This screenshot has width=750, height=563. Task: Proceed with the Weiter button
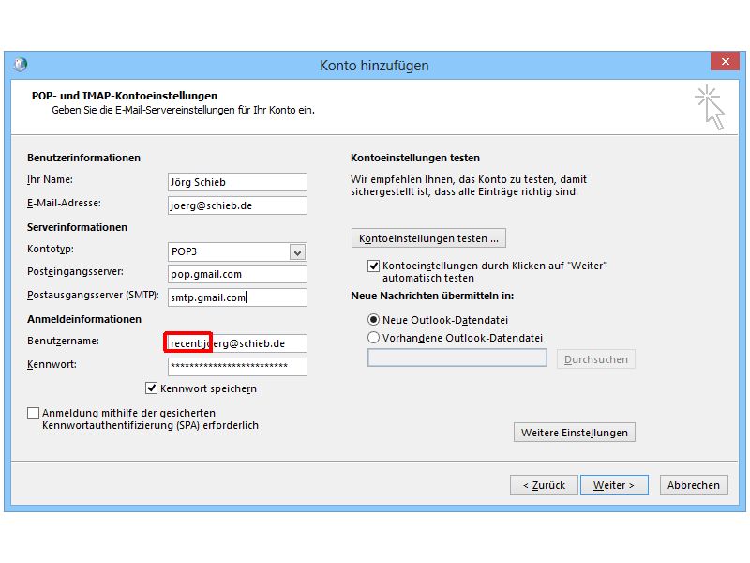click(614, 484)
